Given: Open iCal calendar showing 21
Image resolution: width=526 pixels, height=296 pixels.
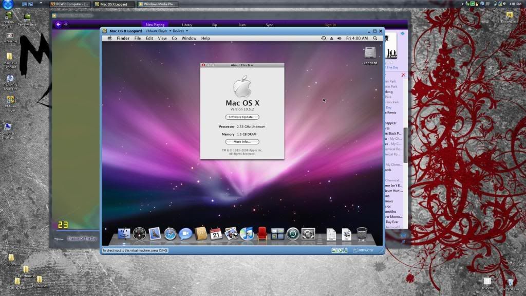Looking at the screenshot, I should (x=216, y=234).
